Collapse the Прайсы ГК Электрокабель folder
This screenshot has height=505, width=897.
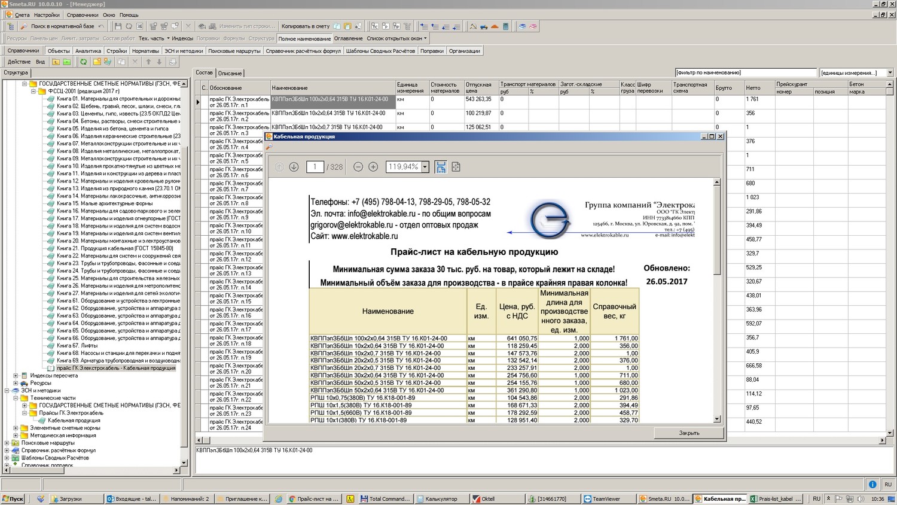[x=25, y=413]
